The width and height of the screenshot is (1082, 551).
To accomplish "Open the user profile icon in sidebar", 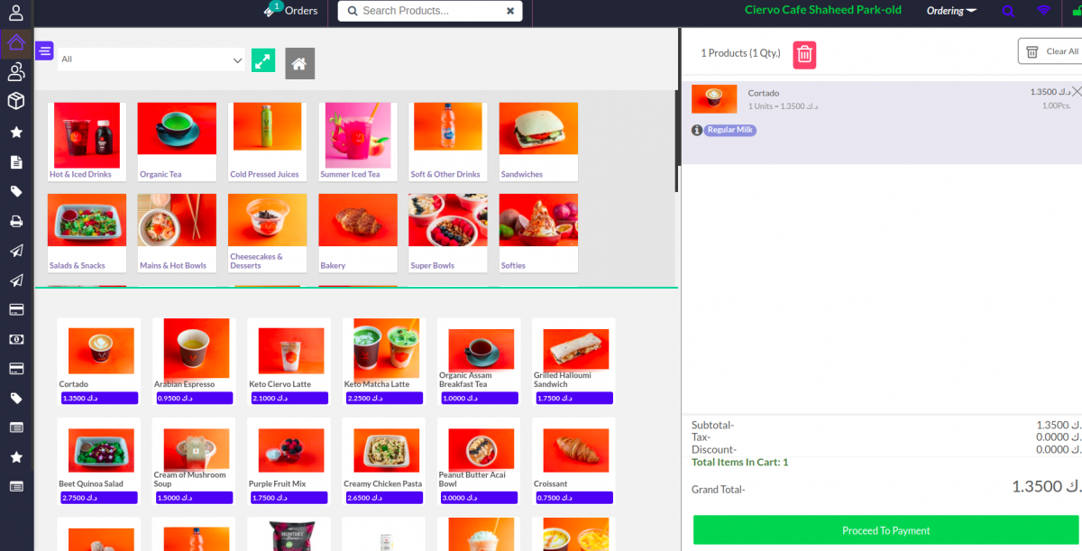I will point(16,14).
